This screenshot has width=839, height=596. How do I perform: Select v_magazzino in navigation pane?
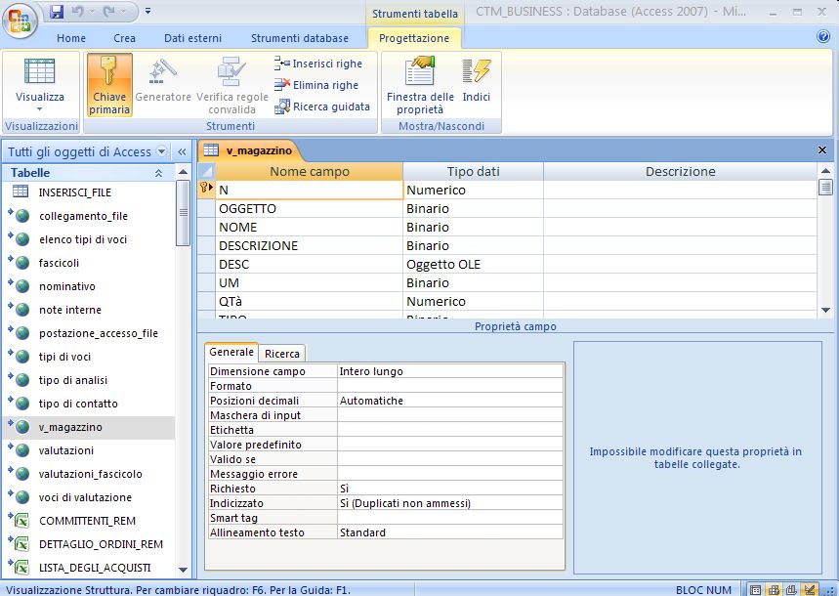[88, 427]
